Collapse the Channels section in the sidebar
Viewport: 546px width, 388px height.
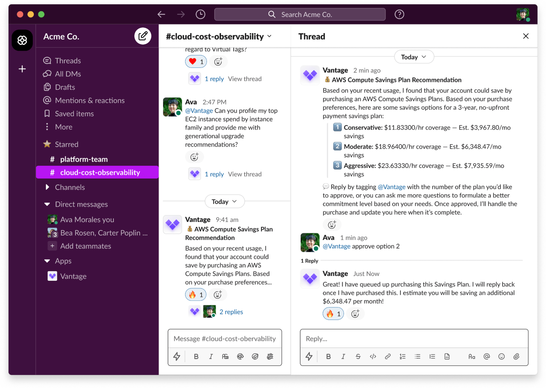pos(47,187)
